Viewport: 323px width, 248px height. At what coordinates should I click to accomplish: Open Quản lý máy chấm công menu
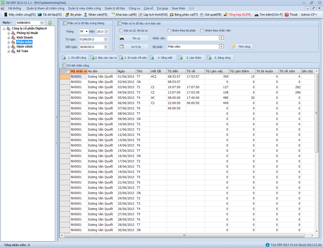[x=85, y=8]
